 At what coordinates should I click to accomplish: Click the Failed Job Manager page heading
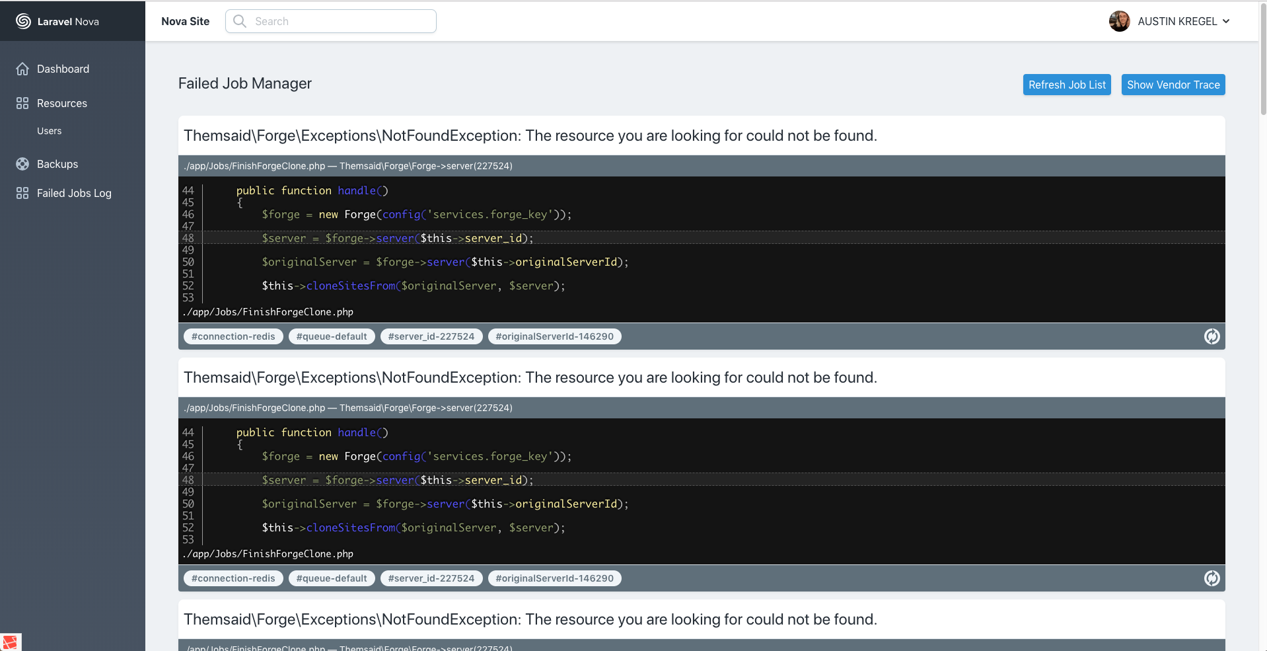coord(245,83)
